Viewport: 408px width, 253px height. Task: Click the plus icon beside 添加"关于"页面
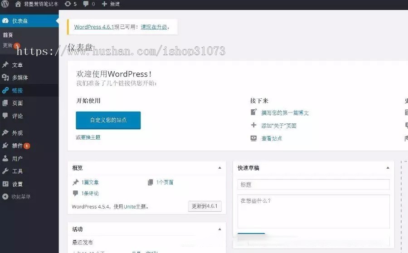coord(254,125)
